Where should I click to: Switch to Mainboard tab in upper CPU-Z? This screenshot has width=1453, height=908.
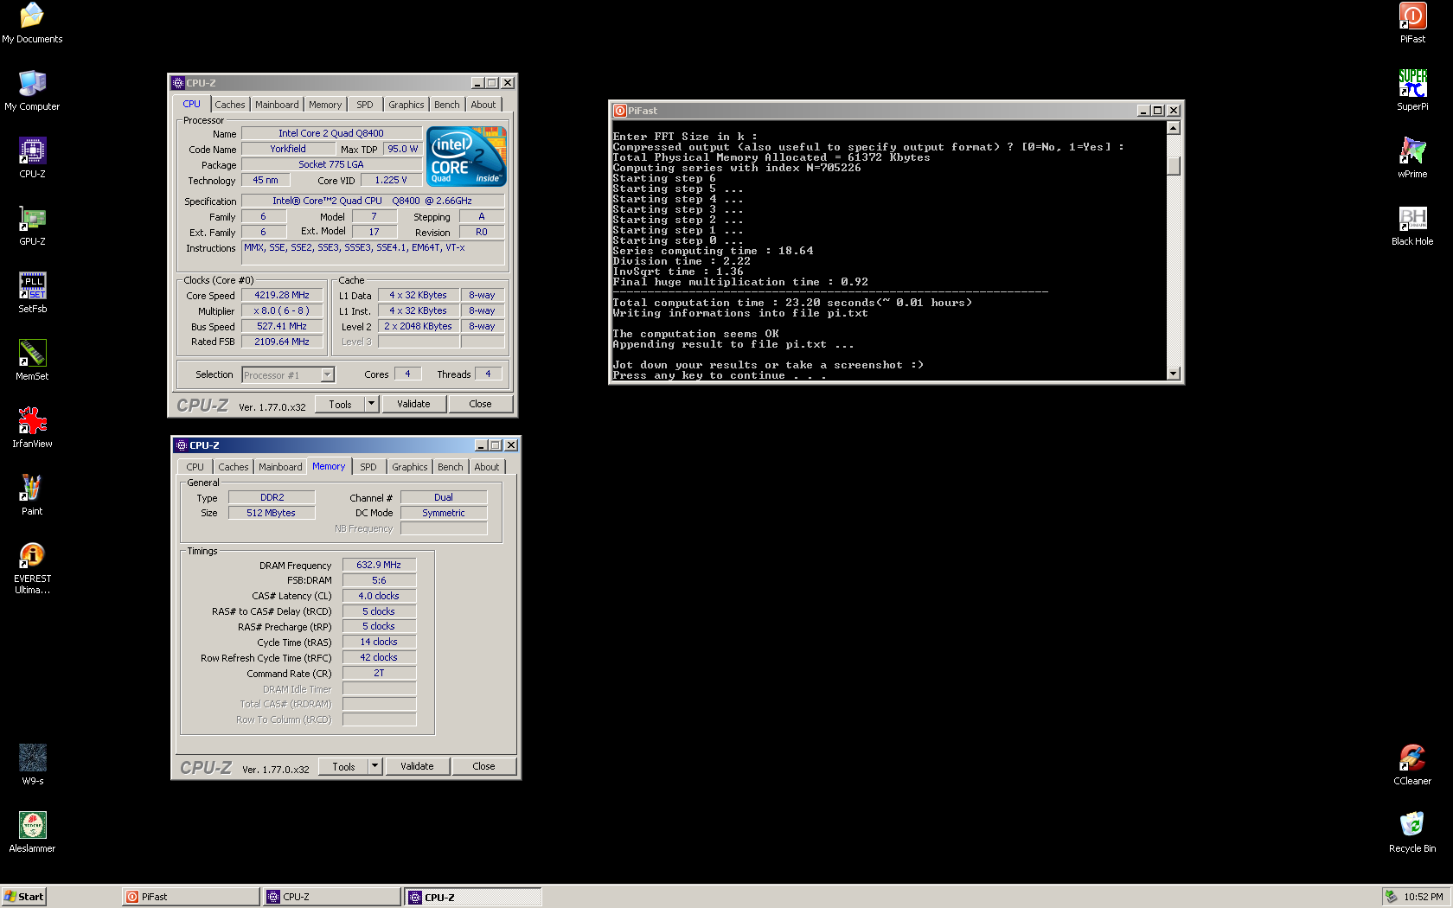click(x=277, y=105)
